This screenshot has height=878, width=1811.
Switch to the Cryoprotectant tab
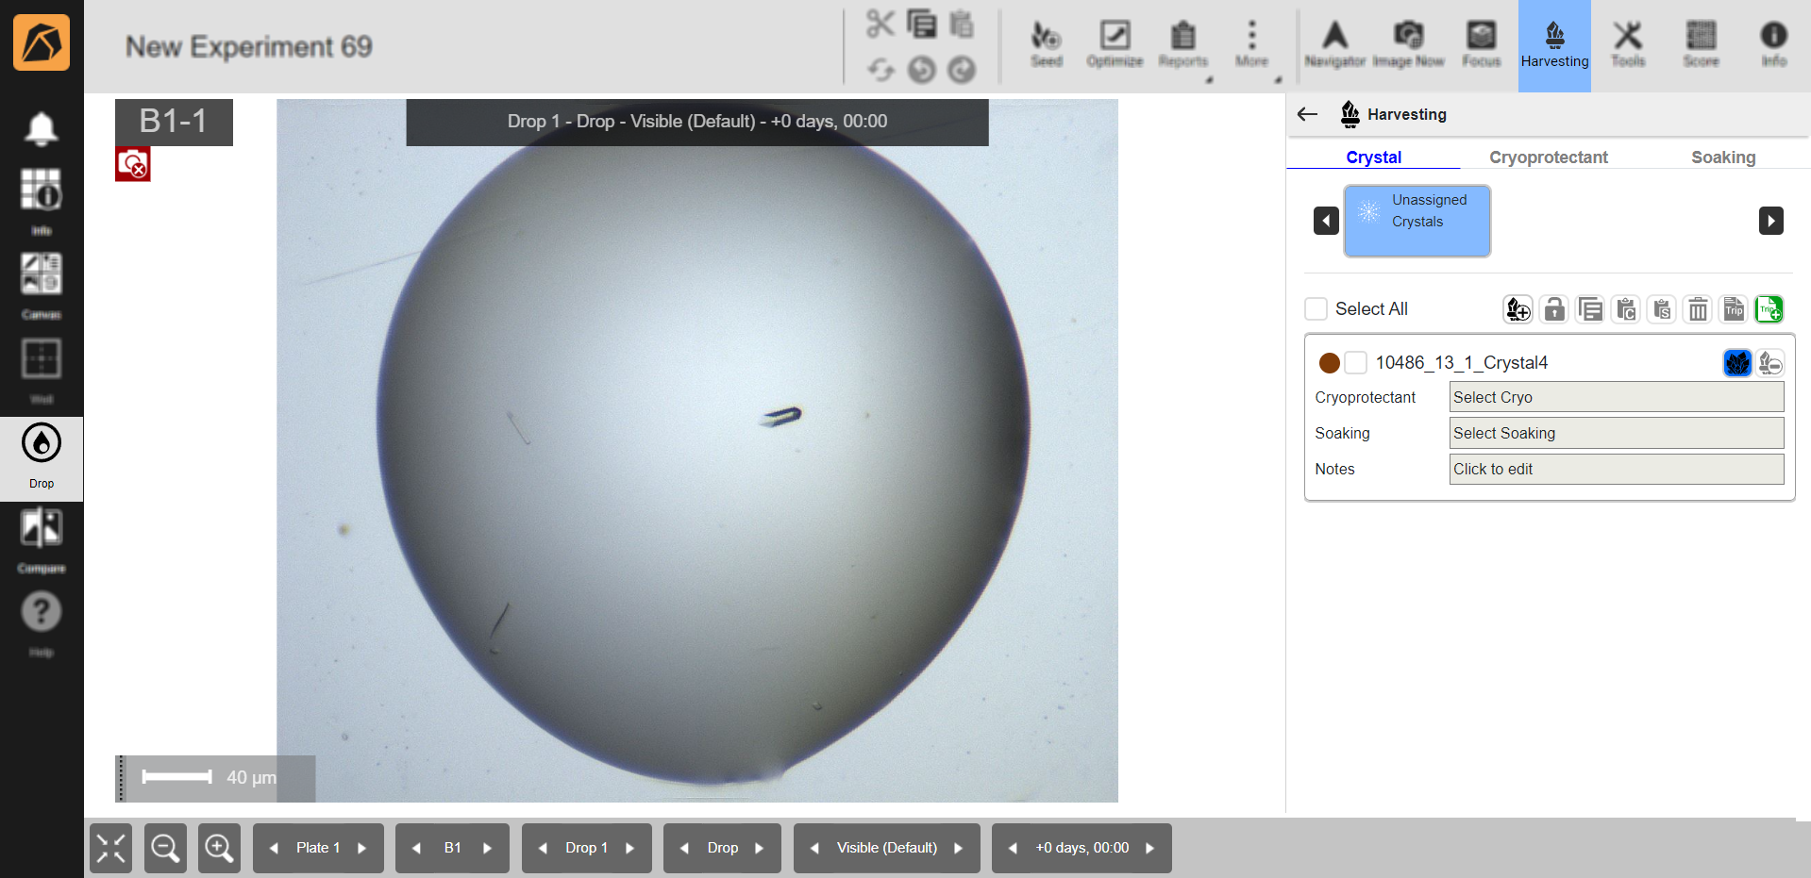[1548, 157]
